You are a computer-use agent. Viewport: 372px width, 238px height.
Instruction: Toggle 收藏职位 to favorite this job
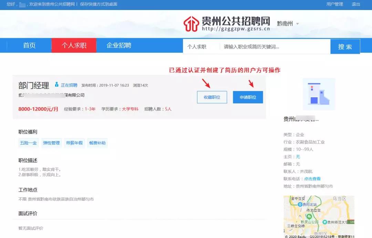point(212,97)
